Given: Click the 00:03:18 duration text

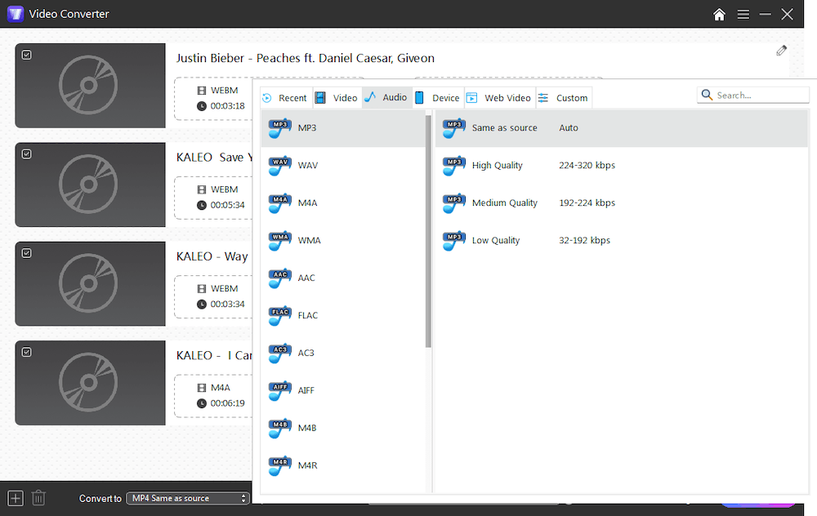Looking at the screenshot, I should (x=227, y=105).
